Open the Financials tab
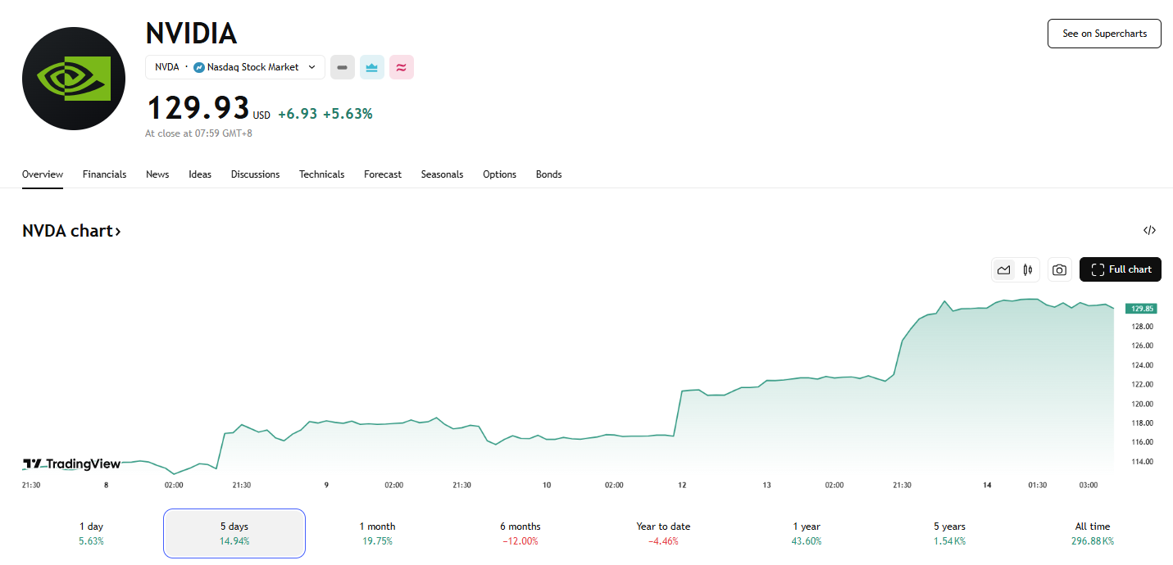1173x565 pixels. click(x=104, y=174)
